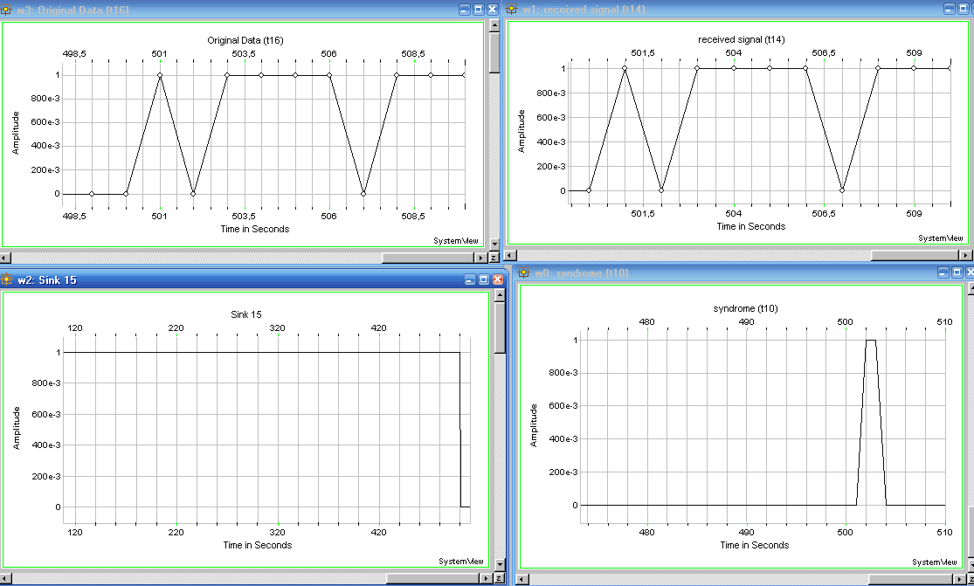974x586 pixels.
Task: Click the 'w3: Original Data (t16)' title bar text
Action: tap(73, 10)
